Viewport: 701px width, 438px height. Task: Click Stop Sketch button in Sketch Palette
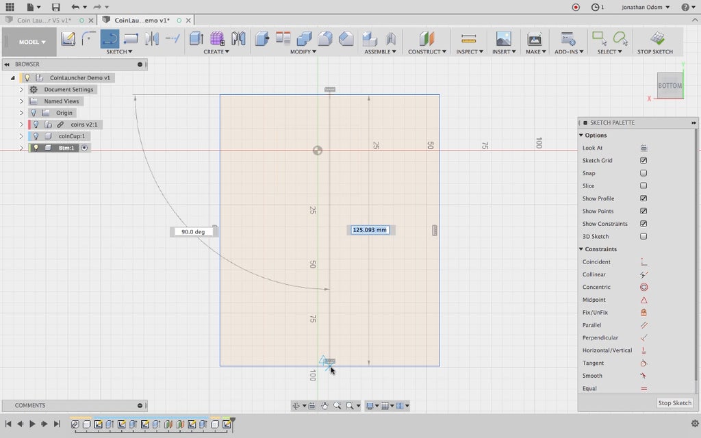[x=674, y=403]
